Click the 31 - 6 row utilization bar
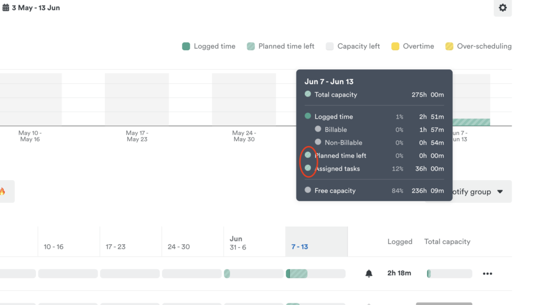The image size is (543, 305). click(254, 274)
